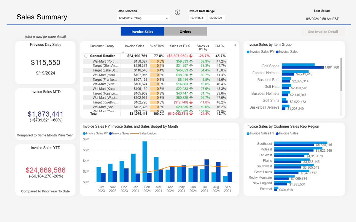This screenshot has height=222, width=356.
Task: Click the info icon beside Date Selection
Action: (177, 12)
